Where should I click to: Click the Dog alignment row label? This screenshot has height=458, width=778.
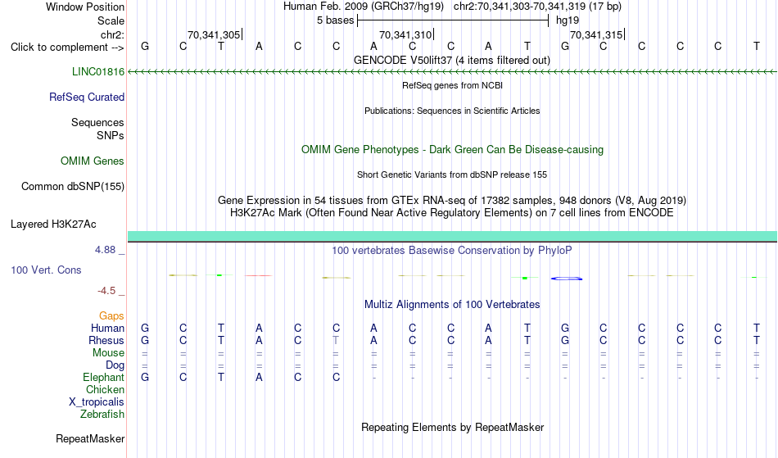coord(115,365)
